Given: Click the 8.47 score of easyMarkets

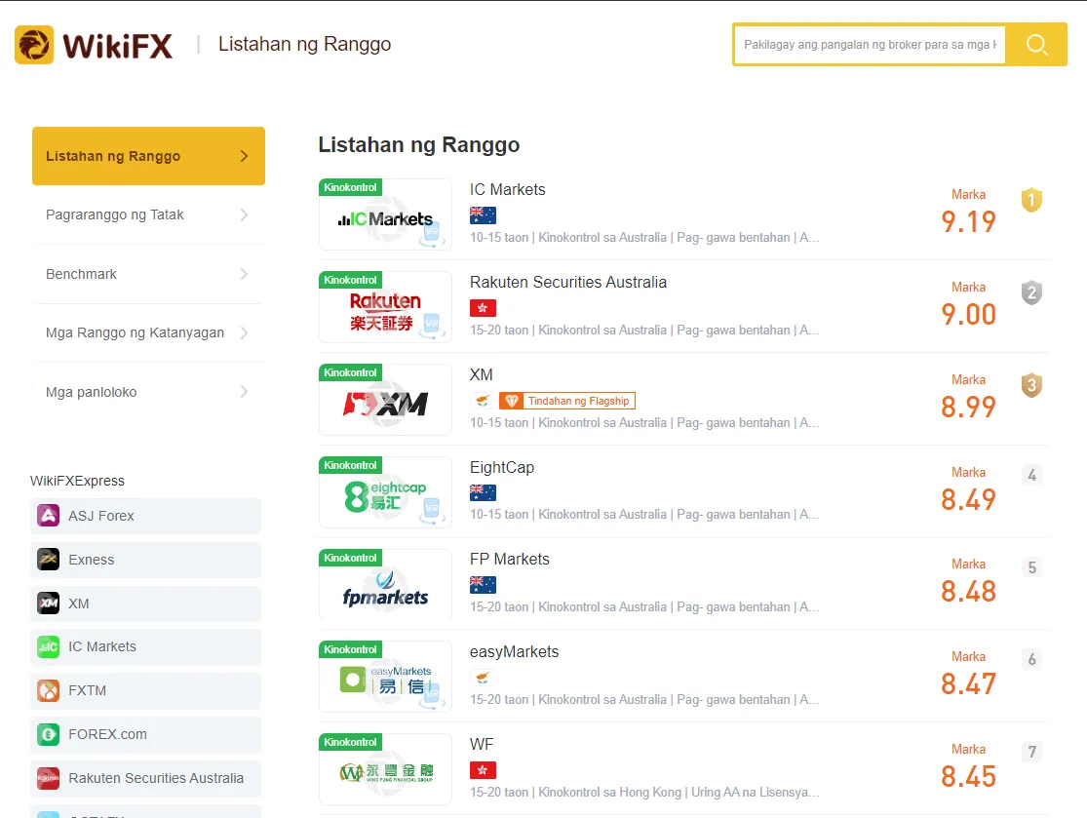Looking at the screenshot, I should tap(968, 684).
